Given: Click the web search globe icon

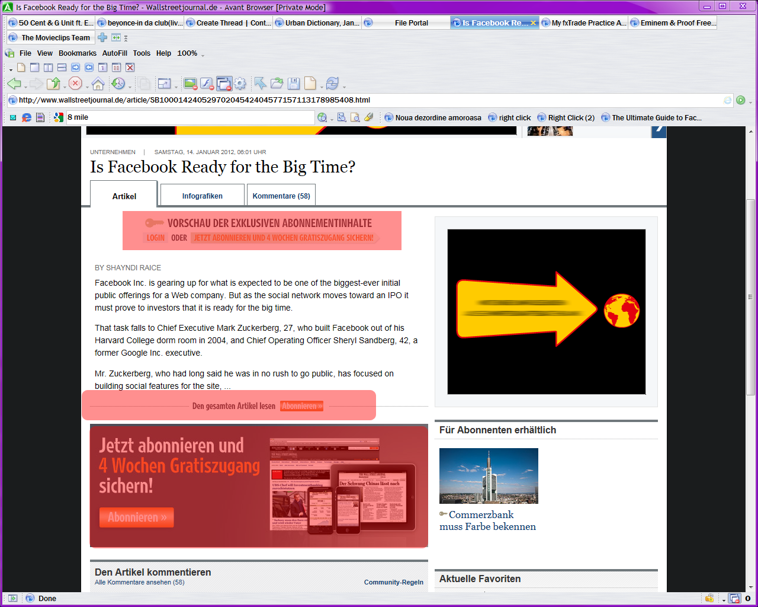Looking at the screenshot, I should click(x=322, y=117).
